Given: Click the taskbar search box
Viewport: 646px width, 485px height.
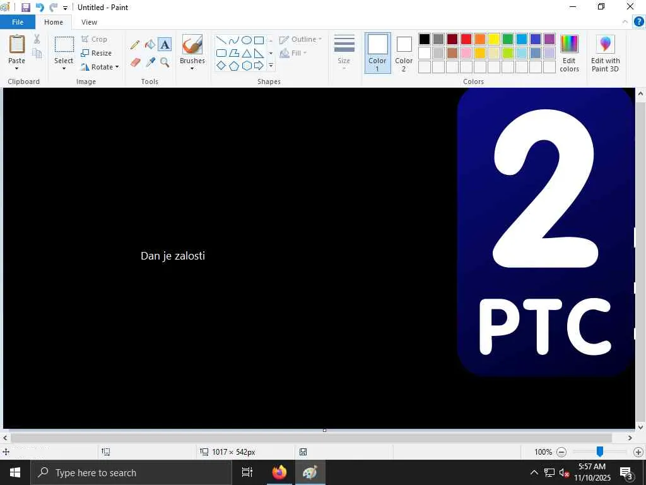Looking at the screenshot, I should pos(131,472).
